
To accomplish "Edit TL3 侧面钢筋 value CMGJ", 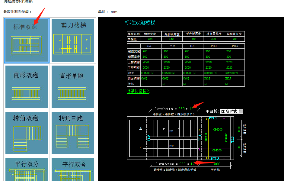I will 186,79.
